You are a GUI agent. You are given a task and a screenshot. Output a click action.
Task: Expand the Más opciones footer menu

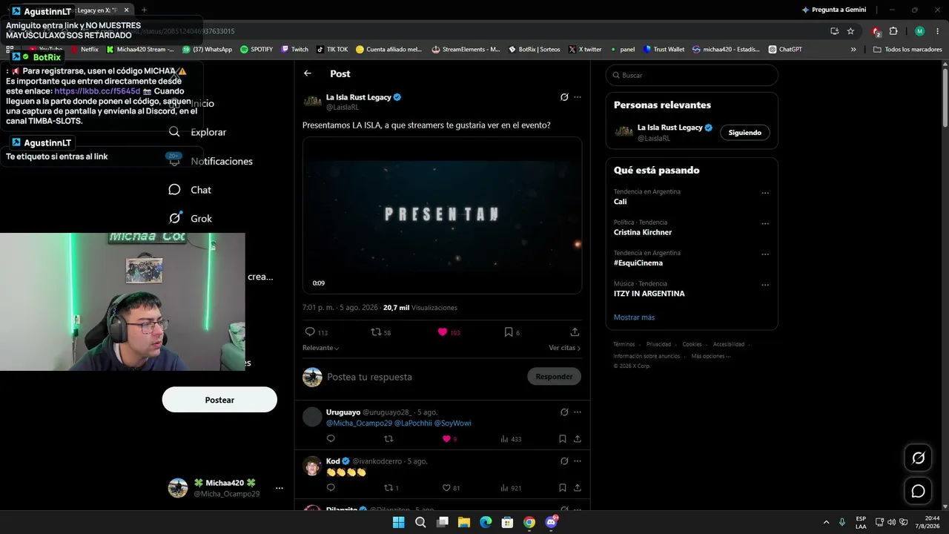click(x=711, y=356)
